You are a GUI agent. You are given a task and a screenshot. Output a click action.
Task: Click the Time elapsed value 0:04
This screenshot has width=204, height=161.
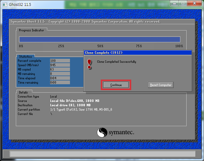60,78
